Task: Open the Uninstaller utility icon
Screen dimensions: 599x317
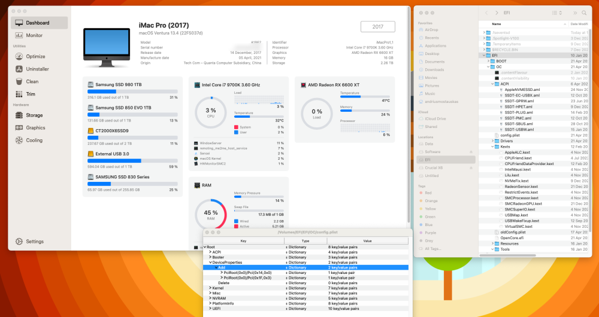Action: (x=19, y=69)
